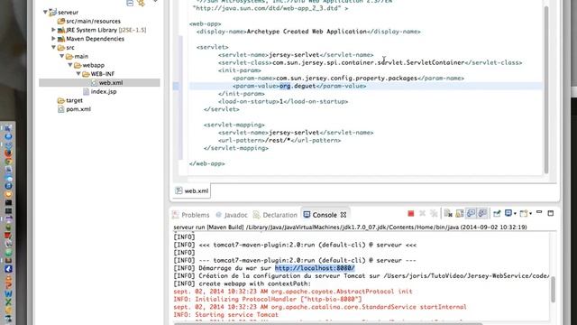The width and height of the screenshot is (577, 325).
Task: Click the serveur project icon
Action: pyautogui.click(x=53, y=12)
